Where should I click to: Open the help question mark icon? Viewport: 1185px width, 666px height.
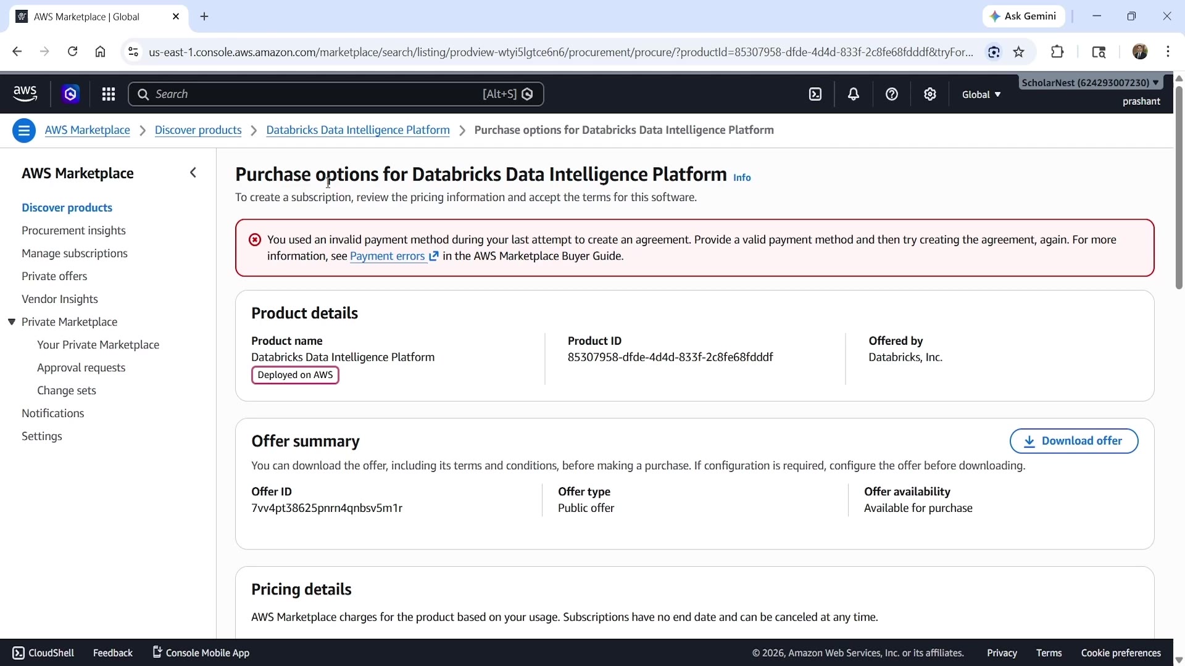coord(892,94)
